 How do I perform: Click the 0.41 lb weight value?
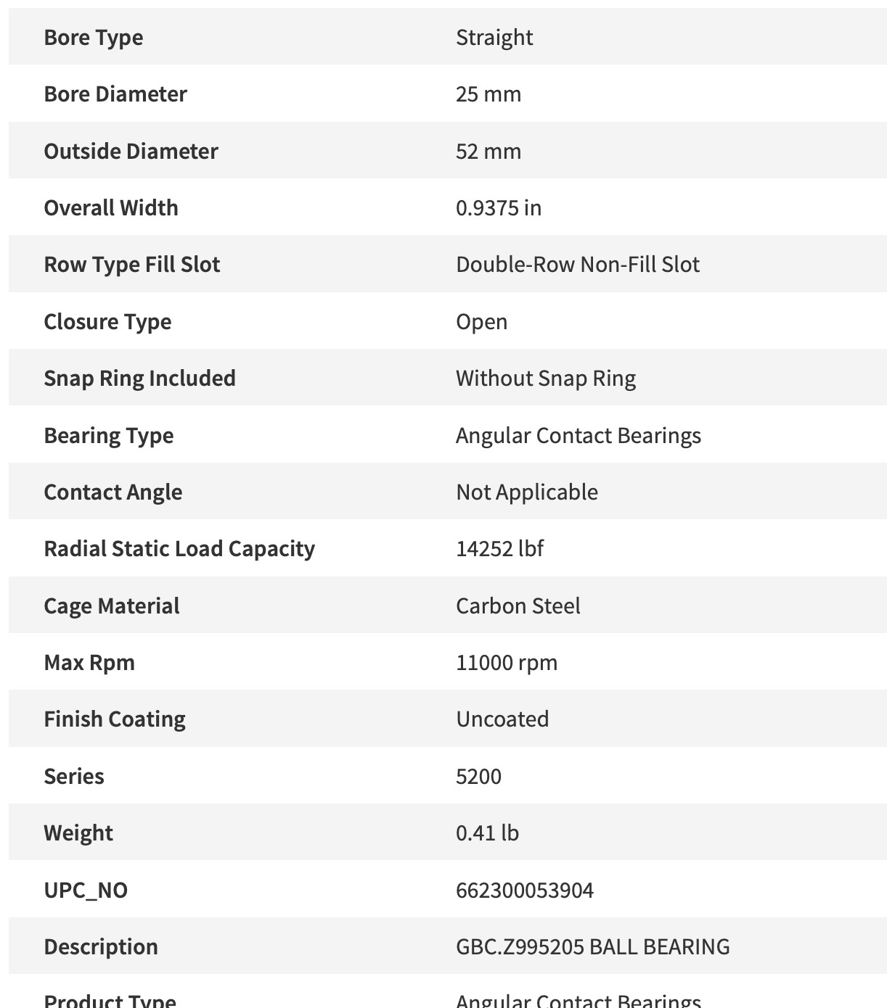[x=487, y=833]
